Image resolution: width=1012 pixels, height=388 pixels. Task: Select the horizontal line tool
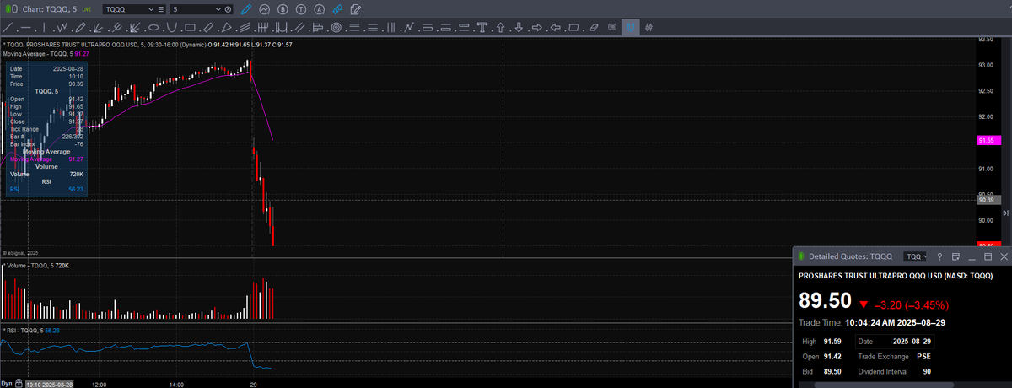click(x=26, y=28)
